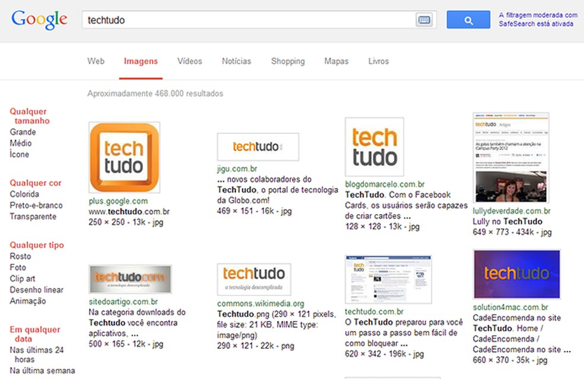Click the blue magnifying glass search button
This screenshot has width=584, height=379.
(x=468, y=20)
